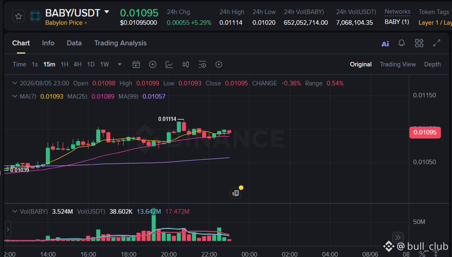Set a price alert with bell icon

point(402,43)
